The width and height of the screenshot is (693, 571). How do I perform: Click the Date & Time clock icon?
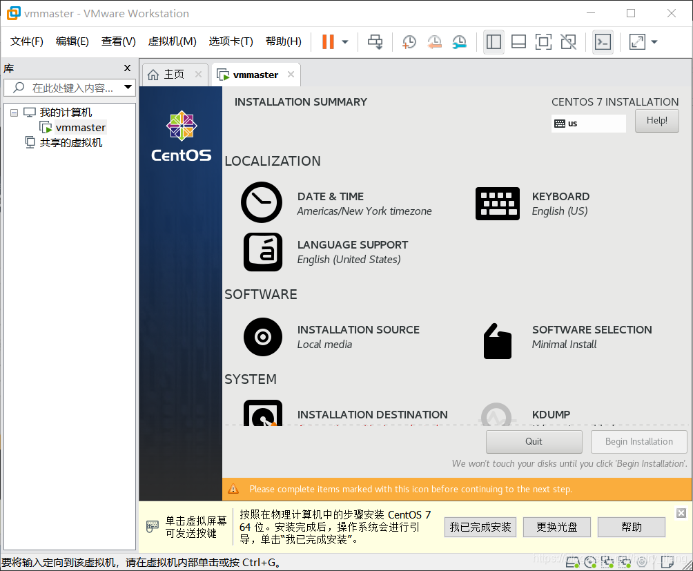[x=262, y=202]
